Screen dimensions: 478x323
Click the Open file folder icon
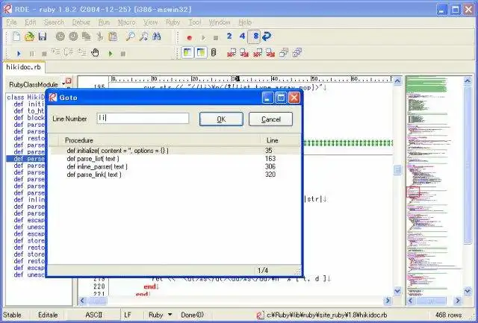click(x=30, y=37)
